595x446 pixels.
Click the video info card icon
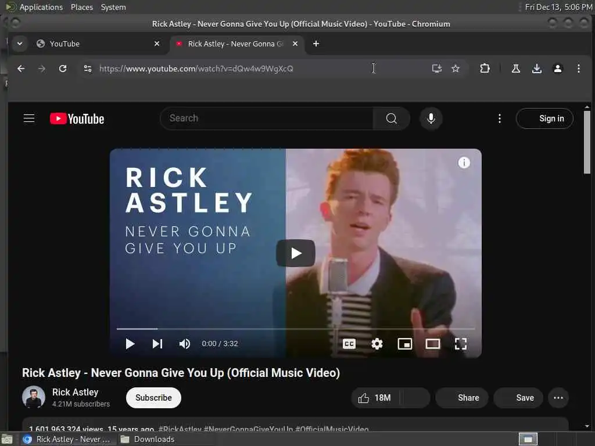(464, 163)
